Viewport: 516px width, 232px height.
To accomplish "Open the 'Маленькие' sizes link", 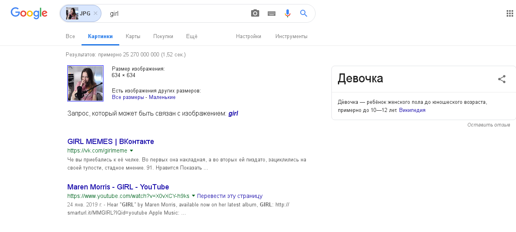I will pos(162,97).
